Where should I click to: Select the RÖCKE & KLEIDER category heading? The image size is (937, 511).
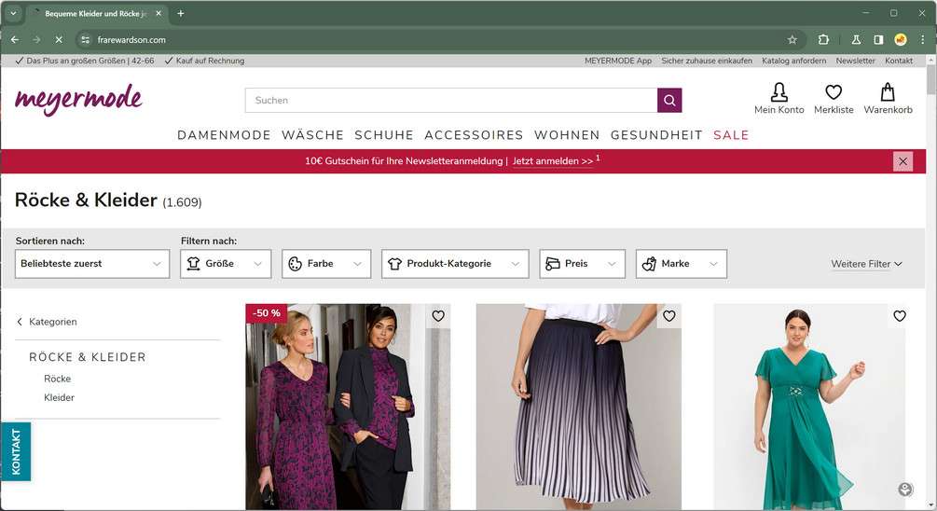(88, 357)
